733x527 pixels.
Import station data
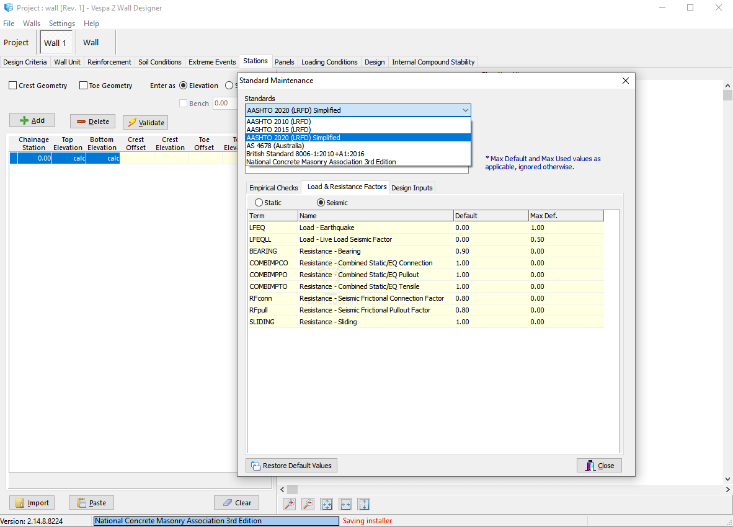32,503
